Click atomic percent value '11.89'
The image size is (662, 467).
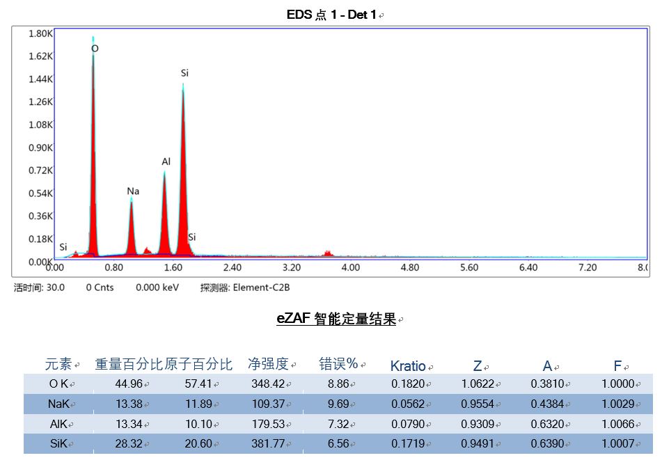[x=198, y=404]
